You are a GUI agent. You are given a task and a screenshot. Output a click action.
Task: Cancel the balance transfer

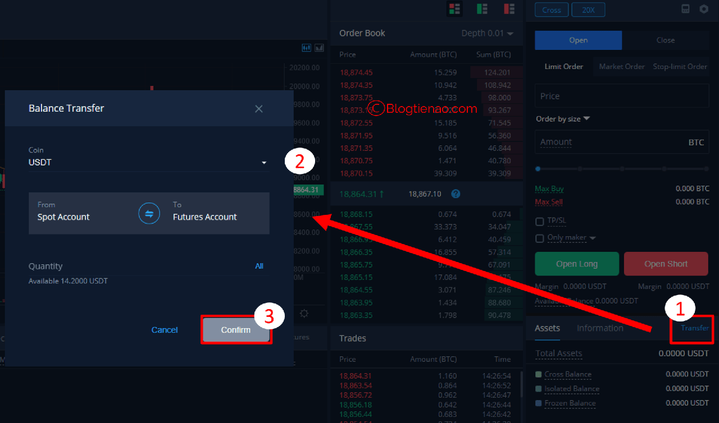pos(165,330)
